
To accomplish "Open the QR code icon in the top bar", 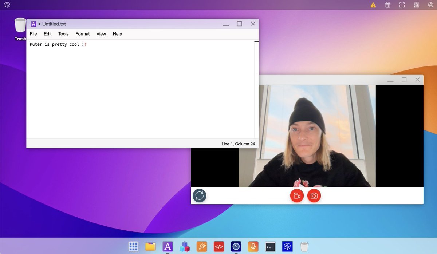I will (x=417, y=5).
